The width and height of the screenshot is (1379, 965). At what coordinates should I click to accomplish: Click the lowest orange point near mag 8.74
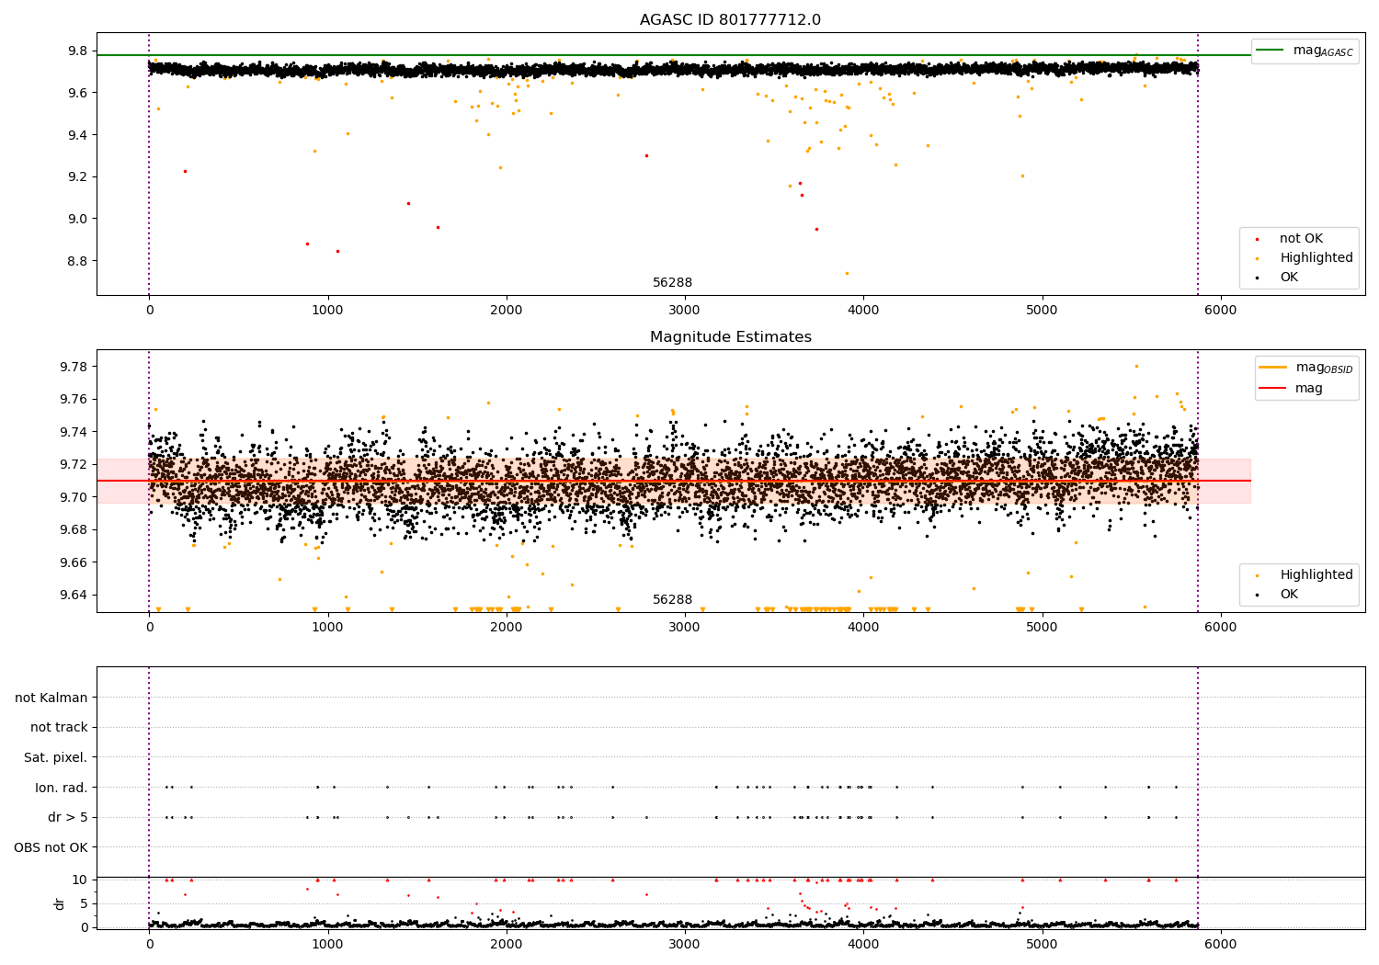847,273
